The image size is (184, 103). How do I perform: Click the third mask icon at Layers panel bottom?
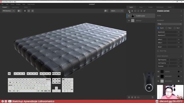pyautogui.click(x=135, y=97)
